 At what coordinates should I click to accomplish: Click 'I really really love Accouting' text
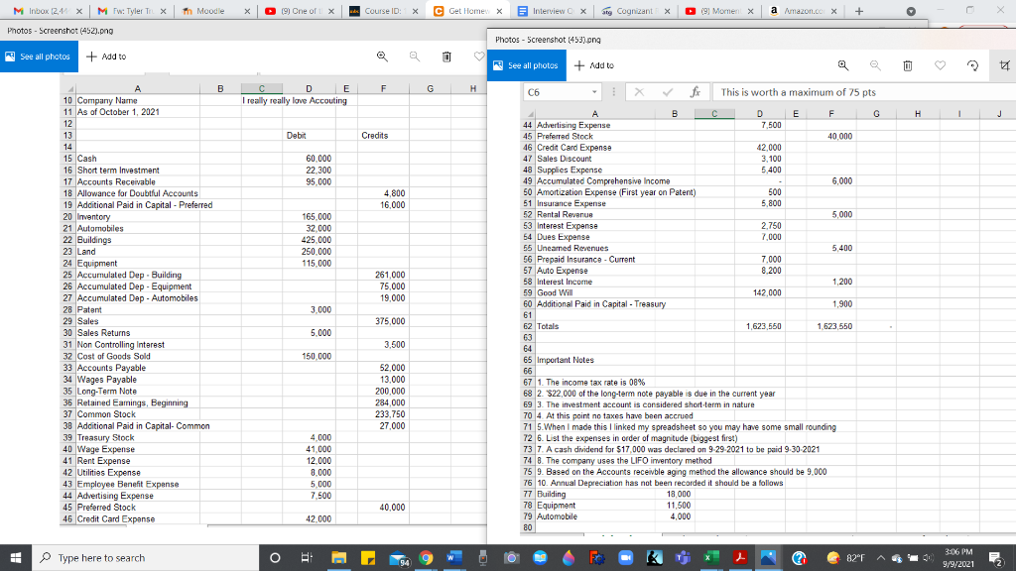point(295,100)
